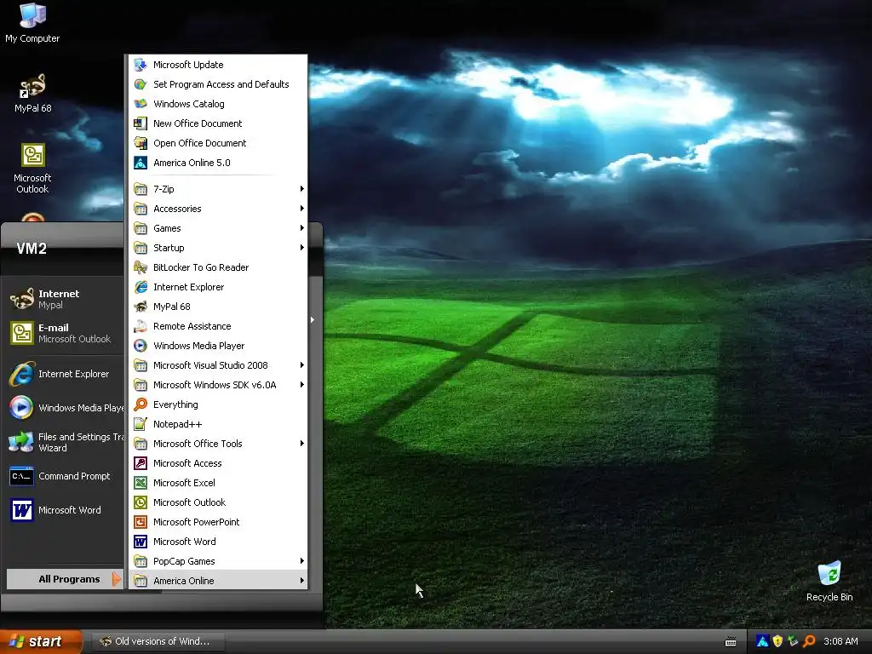Expand the Startup submenu arrow
Screen dimensions: 872x654
(x=302, y=248)
